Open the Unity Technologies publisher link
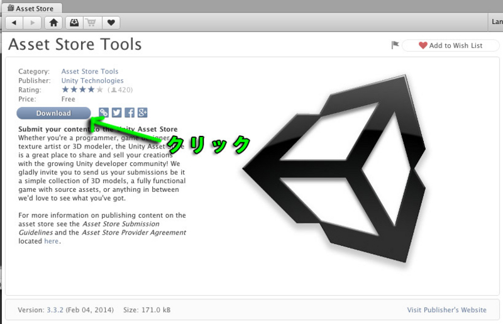Screen dimensions: 503x324 point(92,81)
